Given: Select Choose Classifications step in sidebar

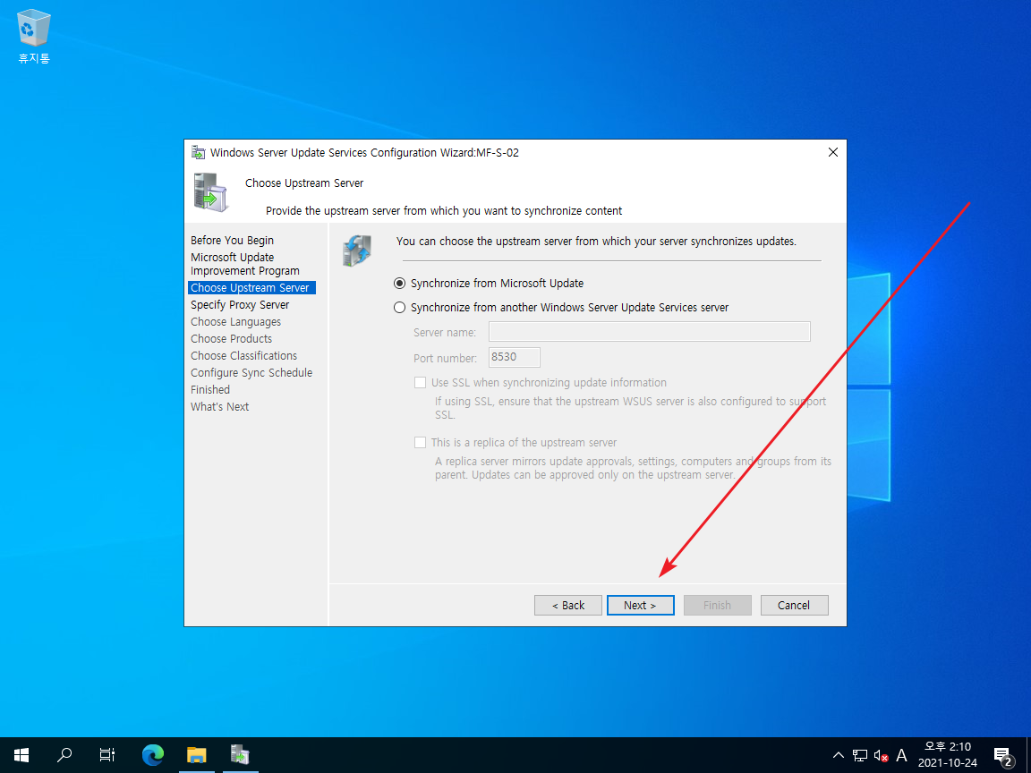Looking at the screenshot, I should tap(244, 355).
